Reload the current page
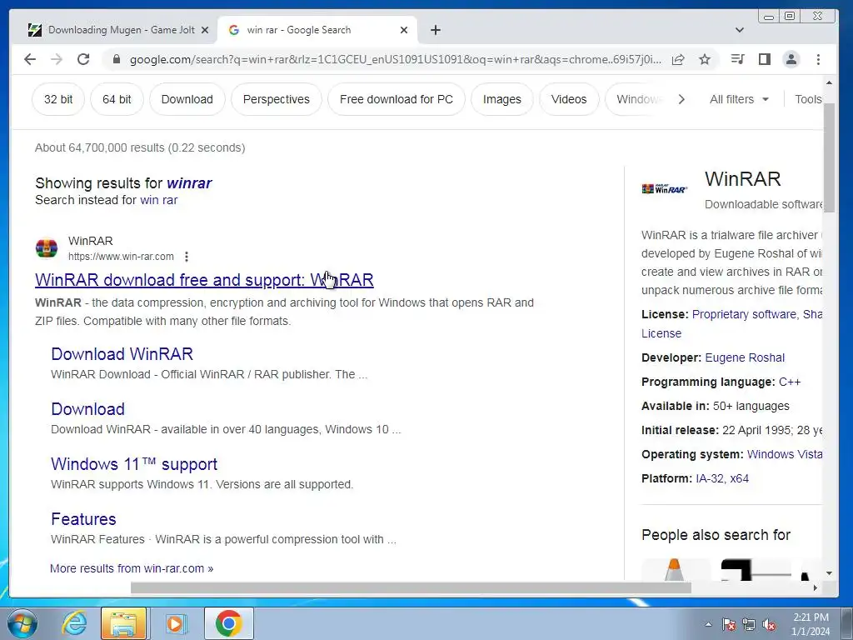 [x=83, y=59]
